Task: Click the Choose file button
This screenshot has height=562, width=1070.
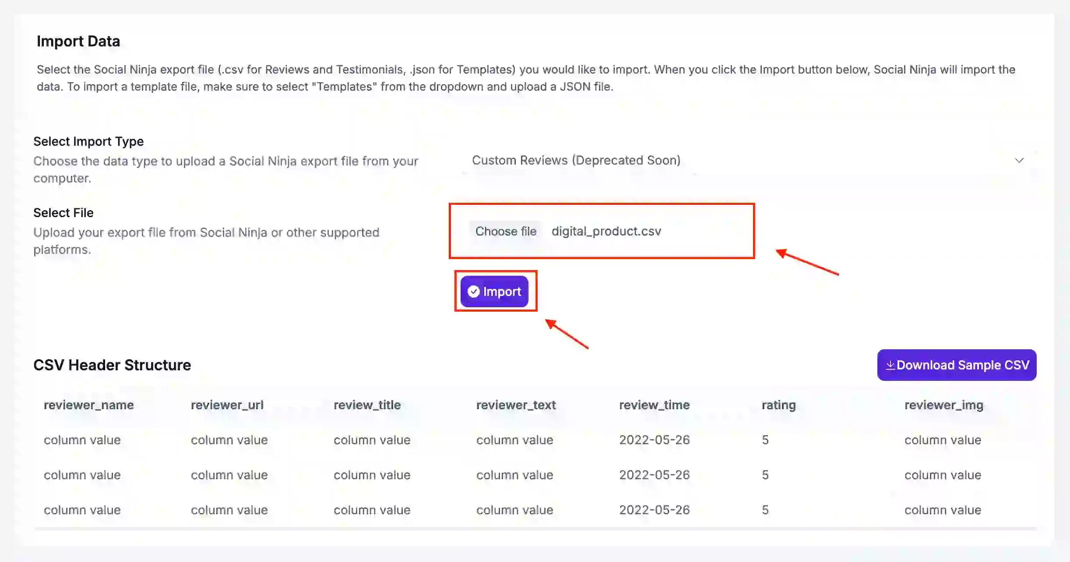Action: (x=506, y=232)
